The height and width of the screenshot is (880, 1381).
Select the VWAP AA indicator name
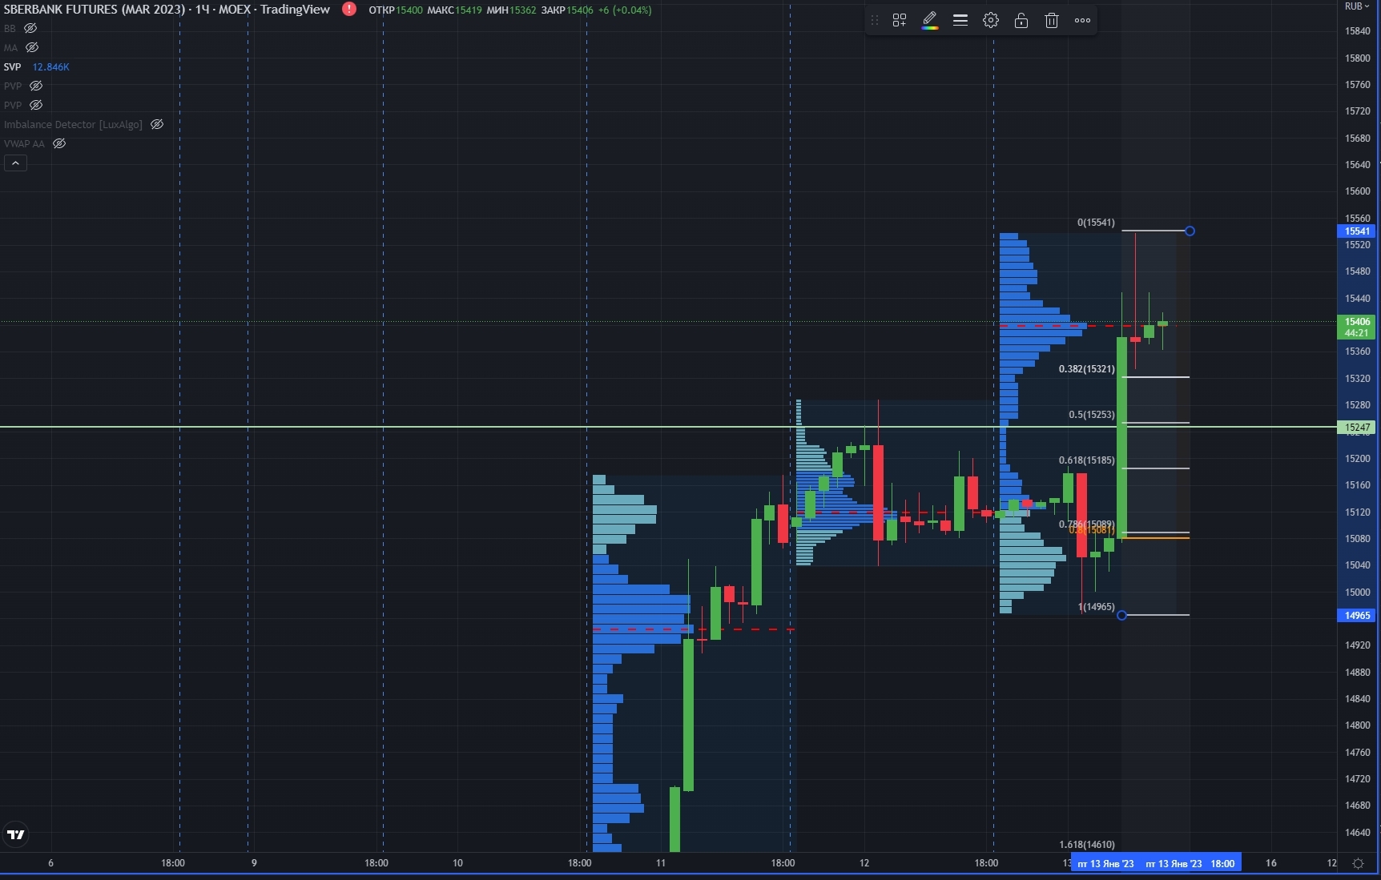(x=24, y=143)
